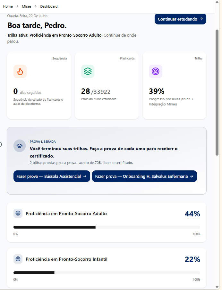This screenshot has height=290, width=222.
Task: Click the Boa tarde, Pedro. greeting
Action: pyautogui.click(x=37, y=25)
